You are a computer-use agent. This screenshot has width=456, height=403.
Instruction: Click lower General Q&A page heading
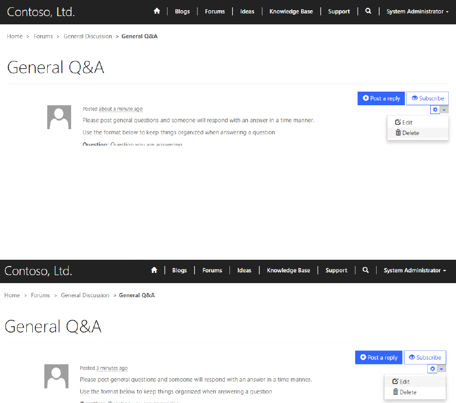pyautogui.click(x=53, y=326)
